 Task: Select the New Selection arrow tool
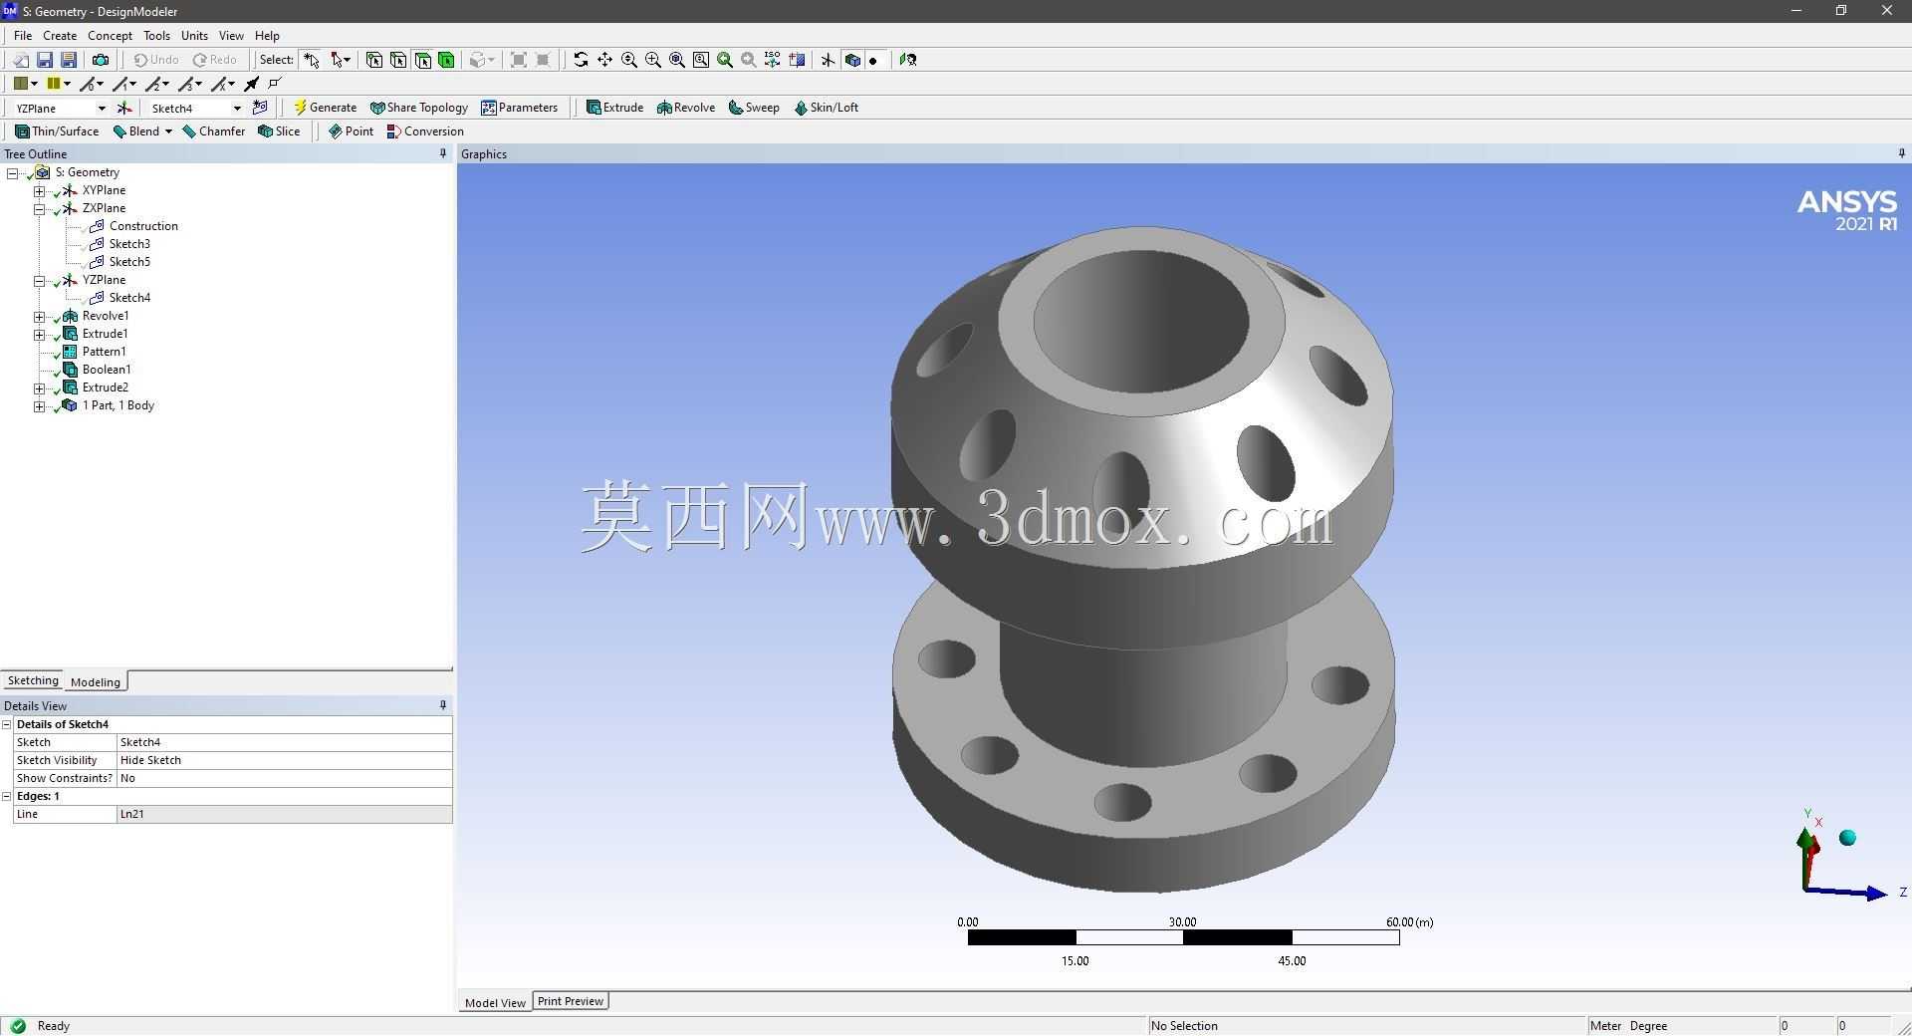(312, 60)
